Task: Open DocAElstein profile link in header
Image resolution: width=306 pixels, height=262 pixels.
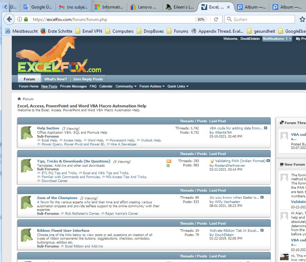Action: [x=250, y=39]
